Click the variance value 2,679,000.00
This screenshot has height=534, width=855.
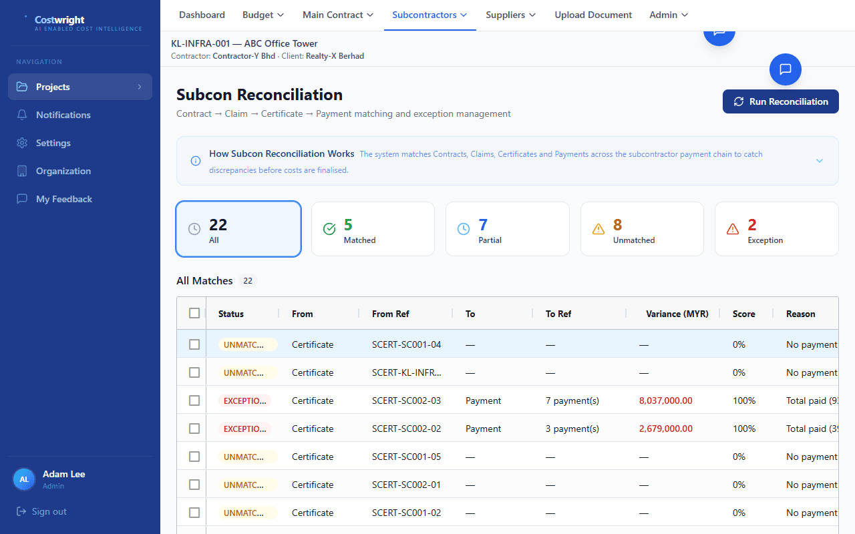[x=666, y=429]
